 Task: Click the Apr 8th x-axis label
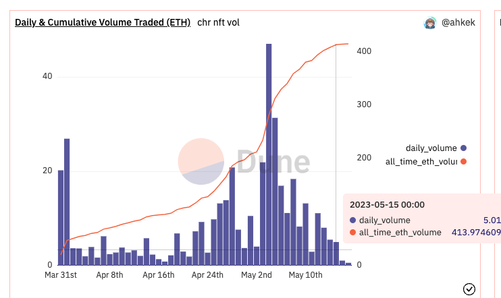[x=110, y=275]
